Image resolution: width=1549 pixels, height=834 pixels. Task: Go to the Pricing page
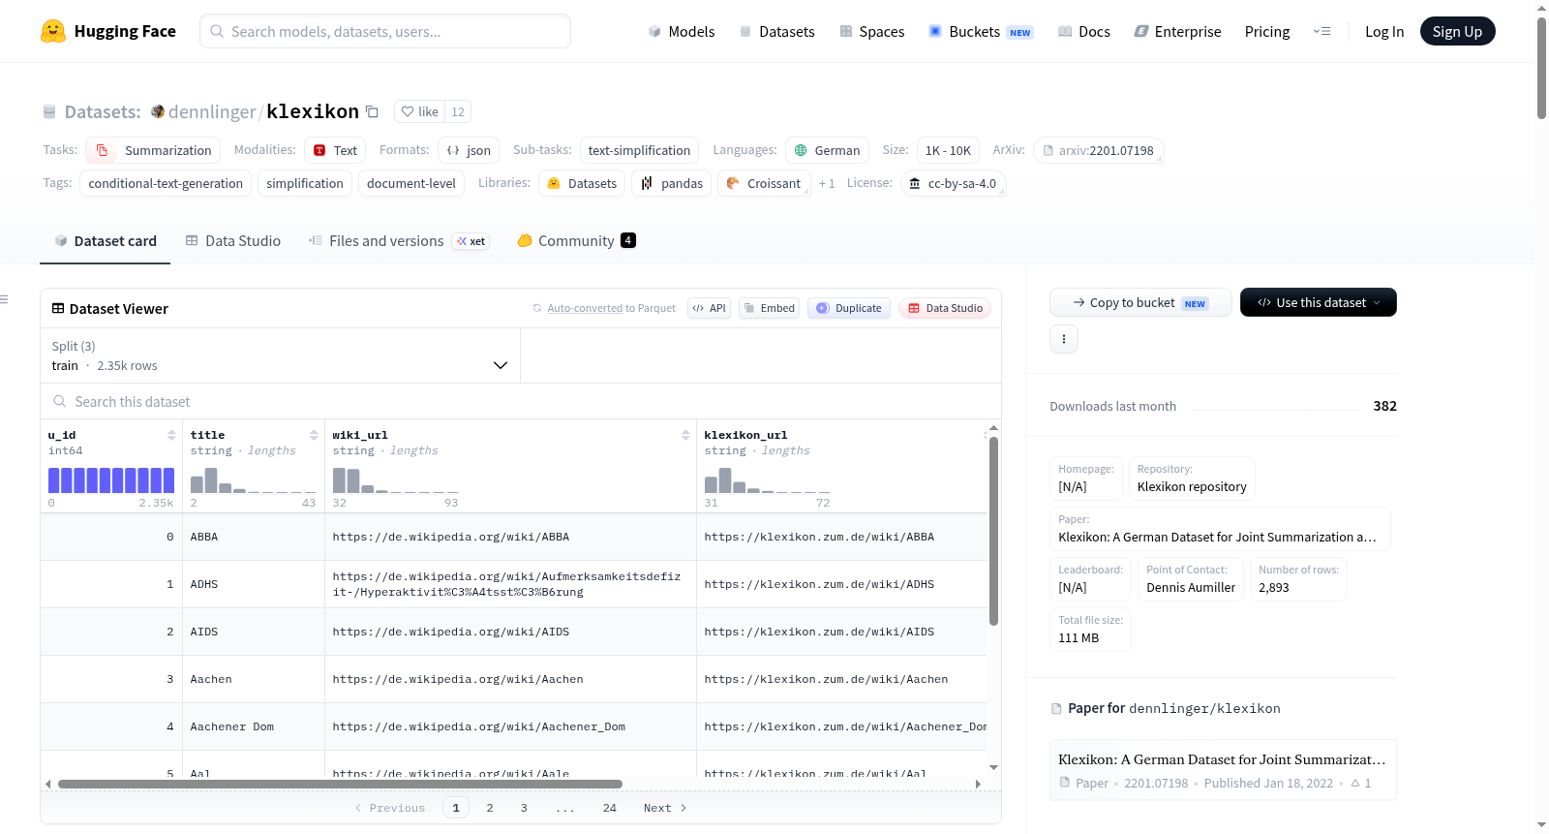[x=1267, y=31]
